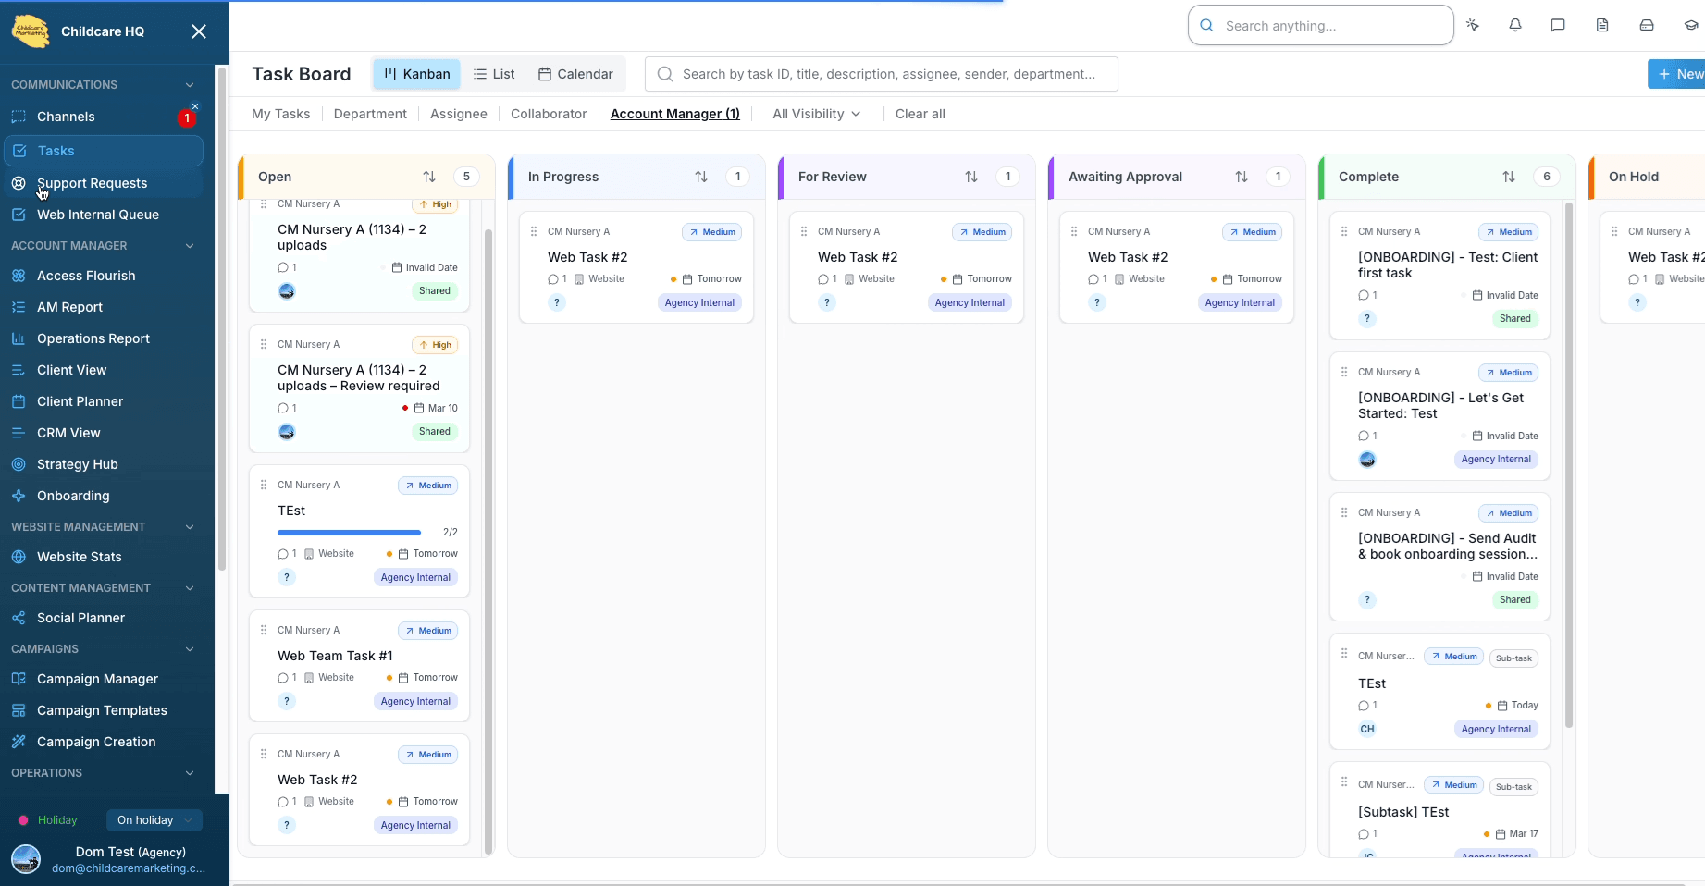Click the sparkle AI assistant icon
Viewport: 1705px width, 886px height.
pyautogui.click(x=1473, y=26)
